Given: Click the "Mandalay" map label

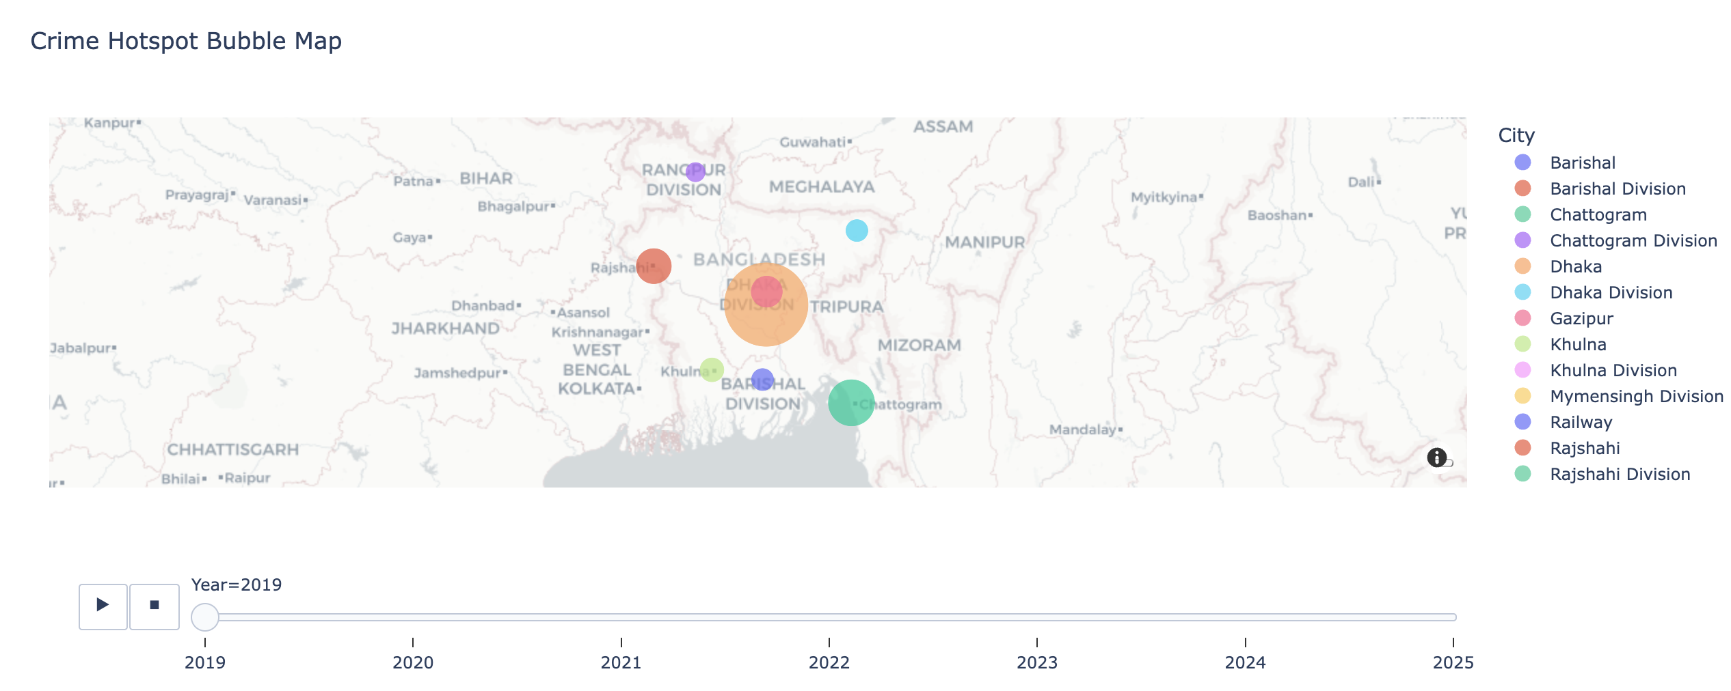Looking at the screenshot, I should coord(1083,429).
